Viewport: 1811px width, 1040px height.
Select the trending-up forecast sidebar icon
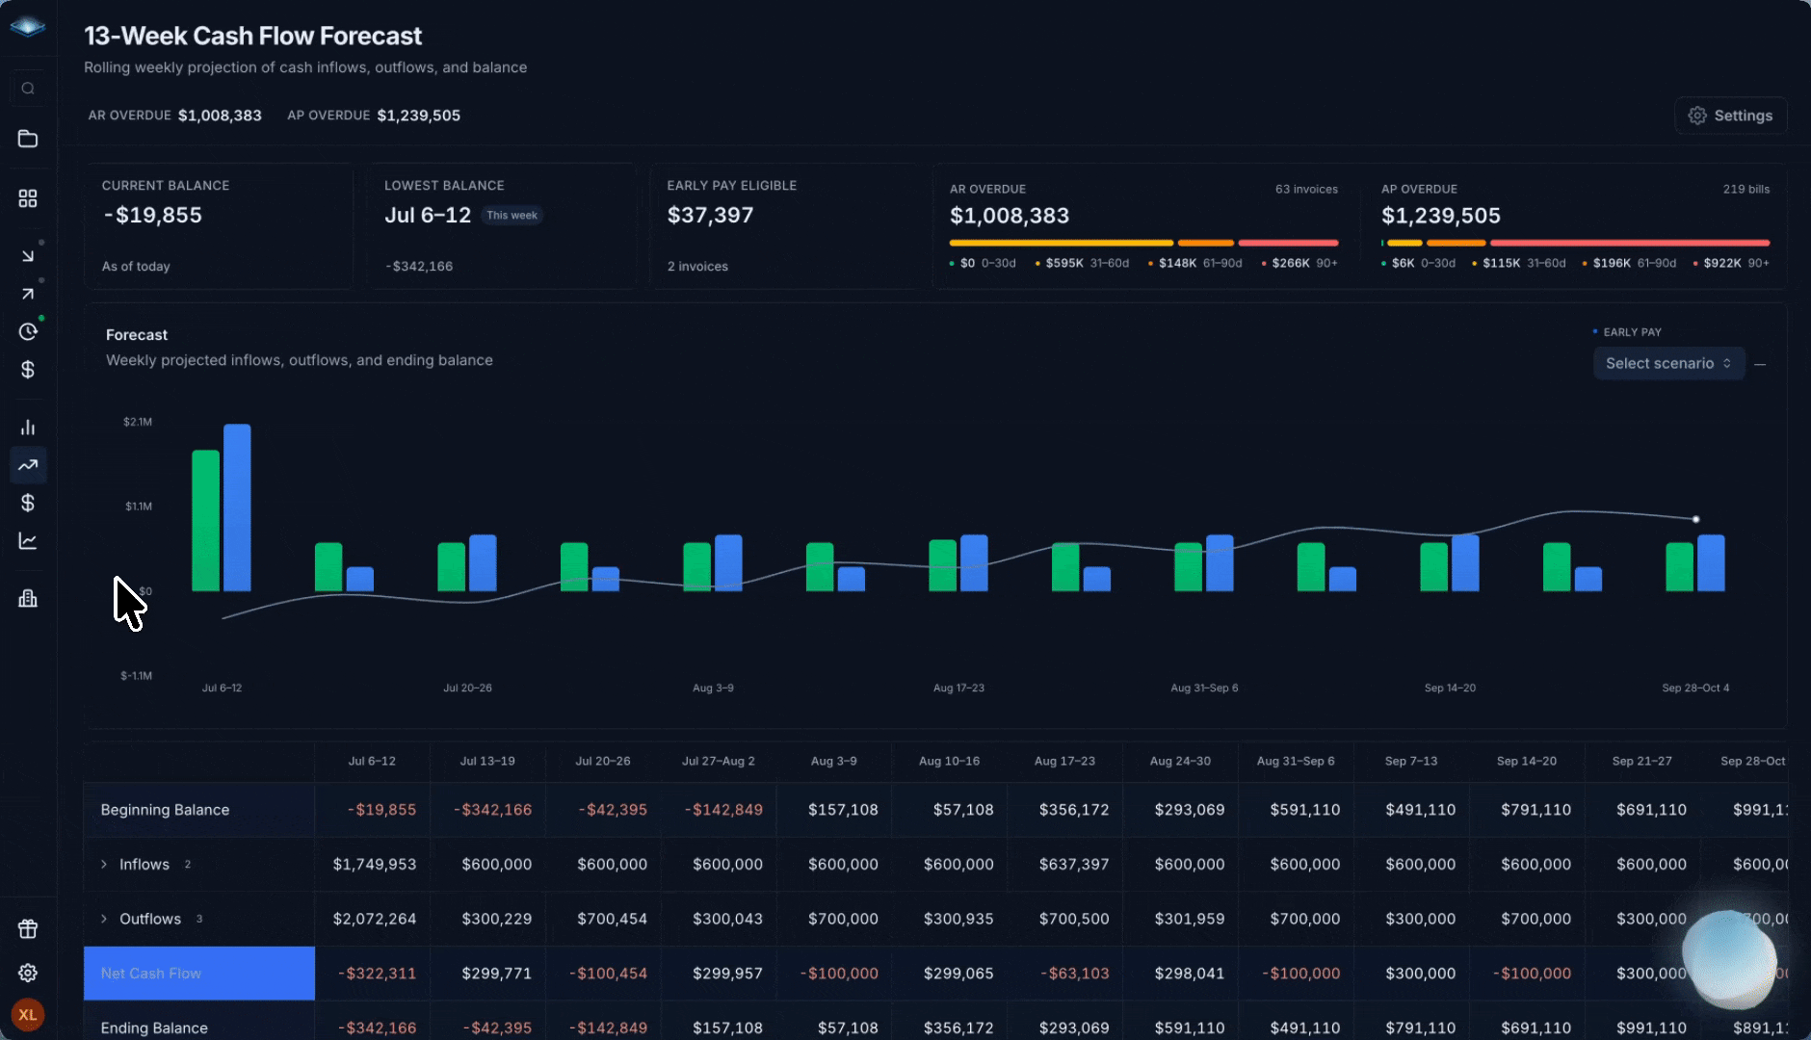point(28,465)
